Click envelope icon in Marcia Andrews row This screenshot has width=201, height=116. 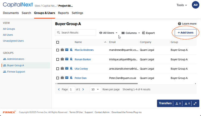(67, 50)
